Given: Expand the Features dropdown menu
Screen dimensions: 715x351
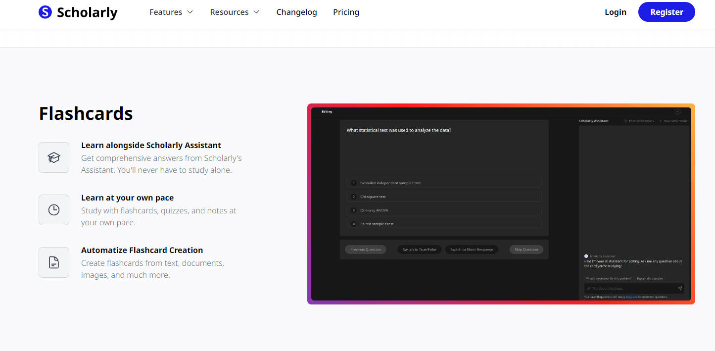Looking at the screenshot, I should pos(171,12).
